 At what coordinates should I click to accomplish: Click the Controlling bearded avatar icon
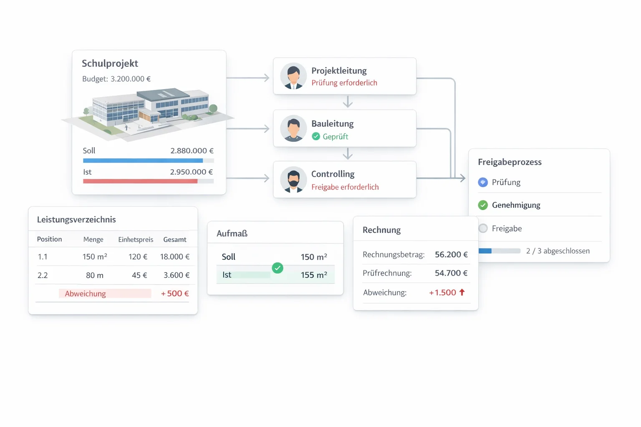click(293, 180)
